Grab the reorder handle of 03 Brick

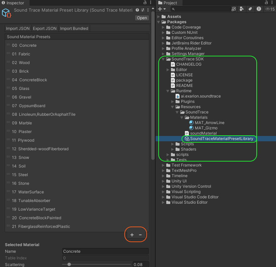coord(8,71)
